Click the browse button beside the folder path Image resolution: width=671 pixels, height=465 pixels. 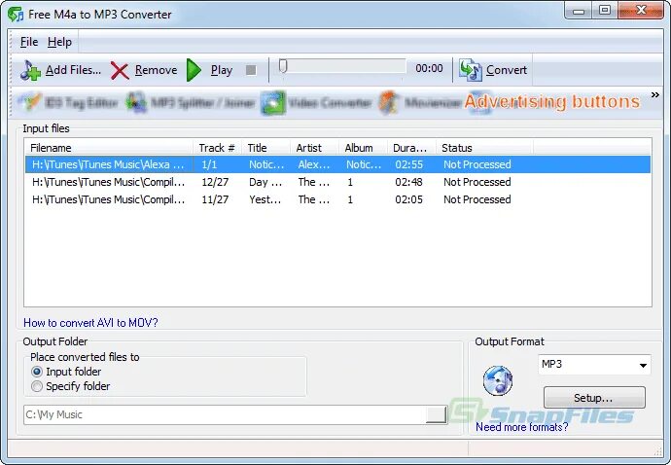(x=436, y=414)
